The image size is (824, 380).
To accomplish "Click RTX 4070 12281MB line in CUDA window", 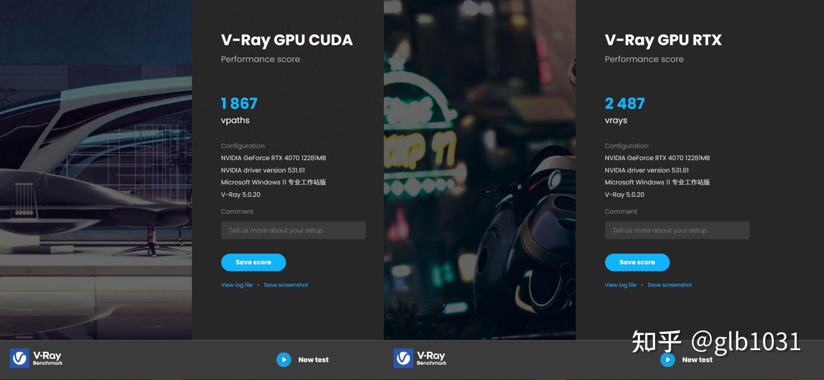I will (x=274, y=158).
